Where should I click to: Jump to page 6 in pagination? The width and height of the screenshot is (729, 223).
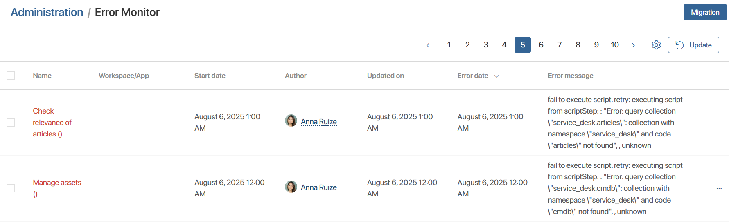click(x=541, y=45)
